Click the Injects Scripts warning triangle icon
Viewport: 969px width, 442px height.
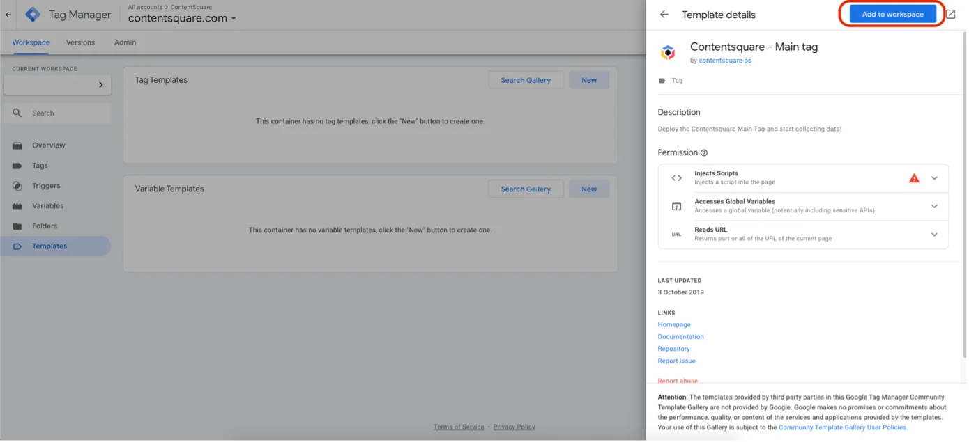(x=914, y=178)
